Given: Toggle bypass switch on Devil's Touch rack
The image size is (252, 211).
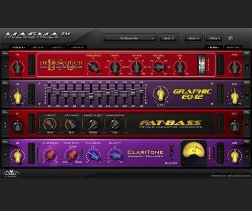Looking at the screenshot, I should (x=247, y=66).
